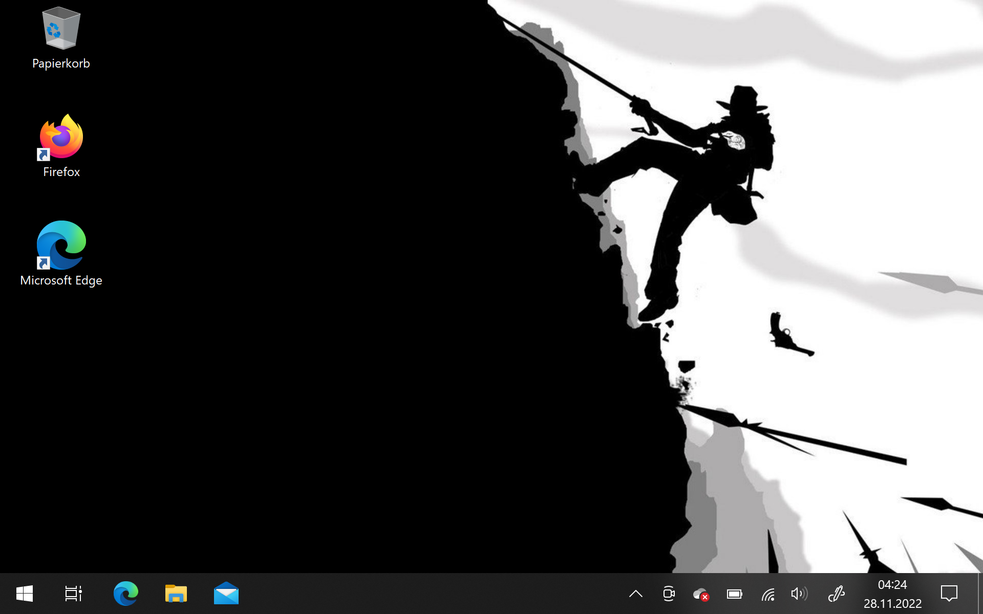
Task: Open the clock and calendar flyout
Action: click(892, 594)
